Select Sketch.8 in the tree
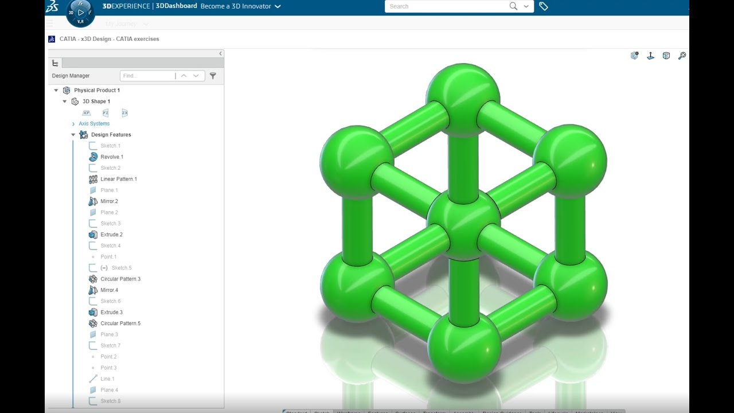Viewport: 734px width, 413px height. (x=110, y=401)
